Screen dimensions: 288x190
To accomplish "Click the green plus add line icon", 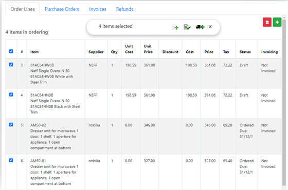I will (x=277, y=22).
